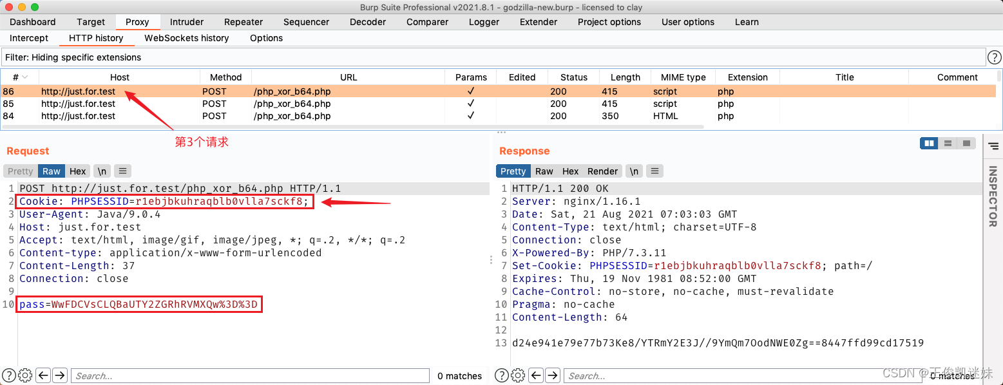Go to next match in Request search
Image resolution: width=1003 pixels, height=385 pixels.
[x=59, y=375]
